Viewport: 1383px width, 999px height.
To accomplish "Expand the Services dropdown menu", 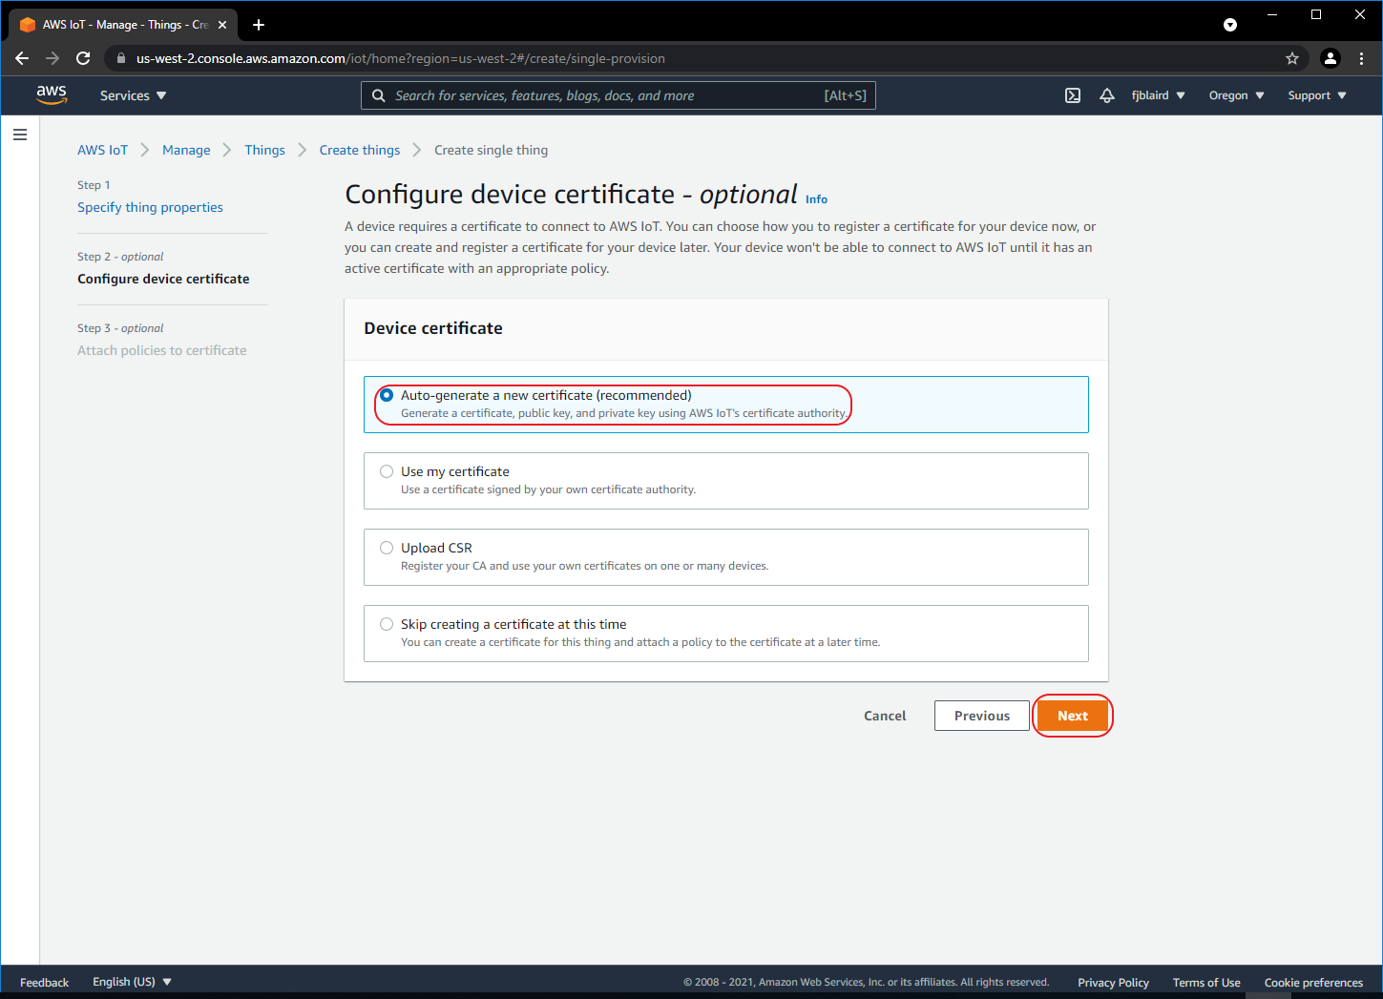I will tap(133, 95).
